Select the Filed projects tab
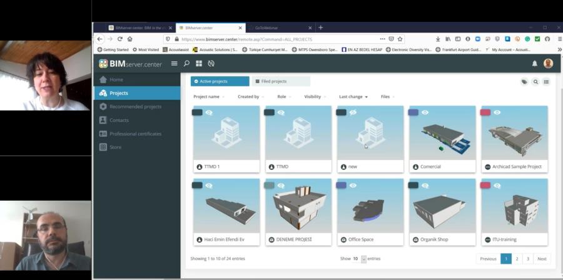Screen dimensions: 563x280 click(281, 81)
